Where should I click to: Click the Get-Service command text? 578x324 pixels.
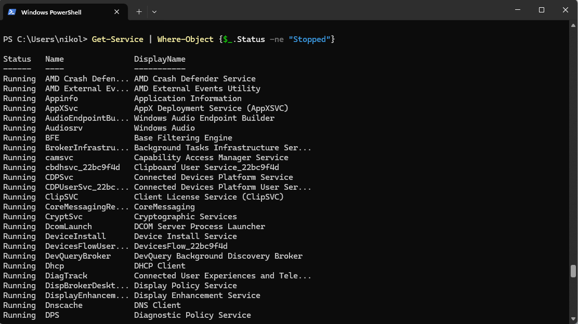point(117,39)
